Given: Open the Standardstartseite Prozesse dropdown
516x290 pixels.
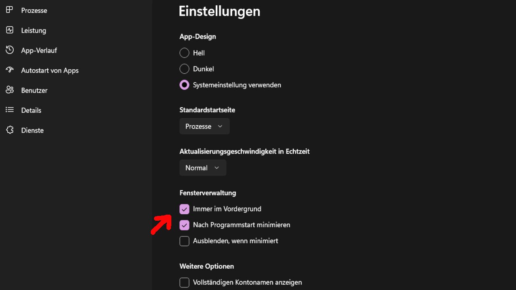Looking at the screenshot, I should (x=204, y=126).
